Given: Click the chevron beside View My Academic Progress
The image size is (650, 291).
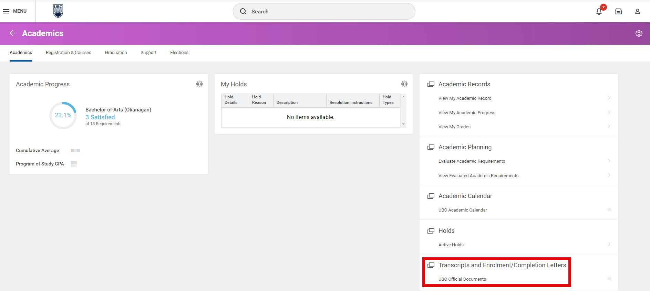Looking at the screenshot, I should pos(609,112).
